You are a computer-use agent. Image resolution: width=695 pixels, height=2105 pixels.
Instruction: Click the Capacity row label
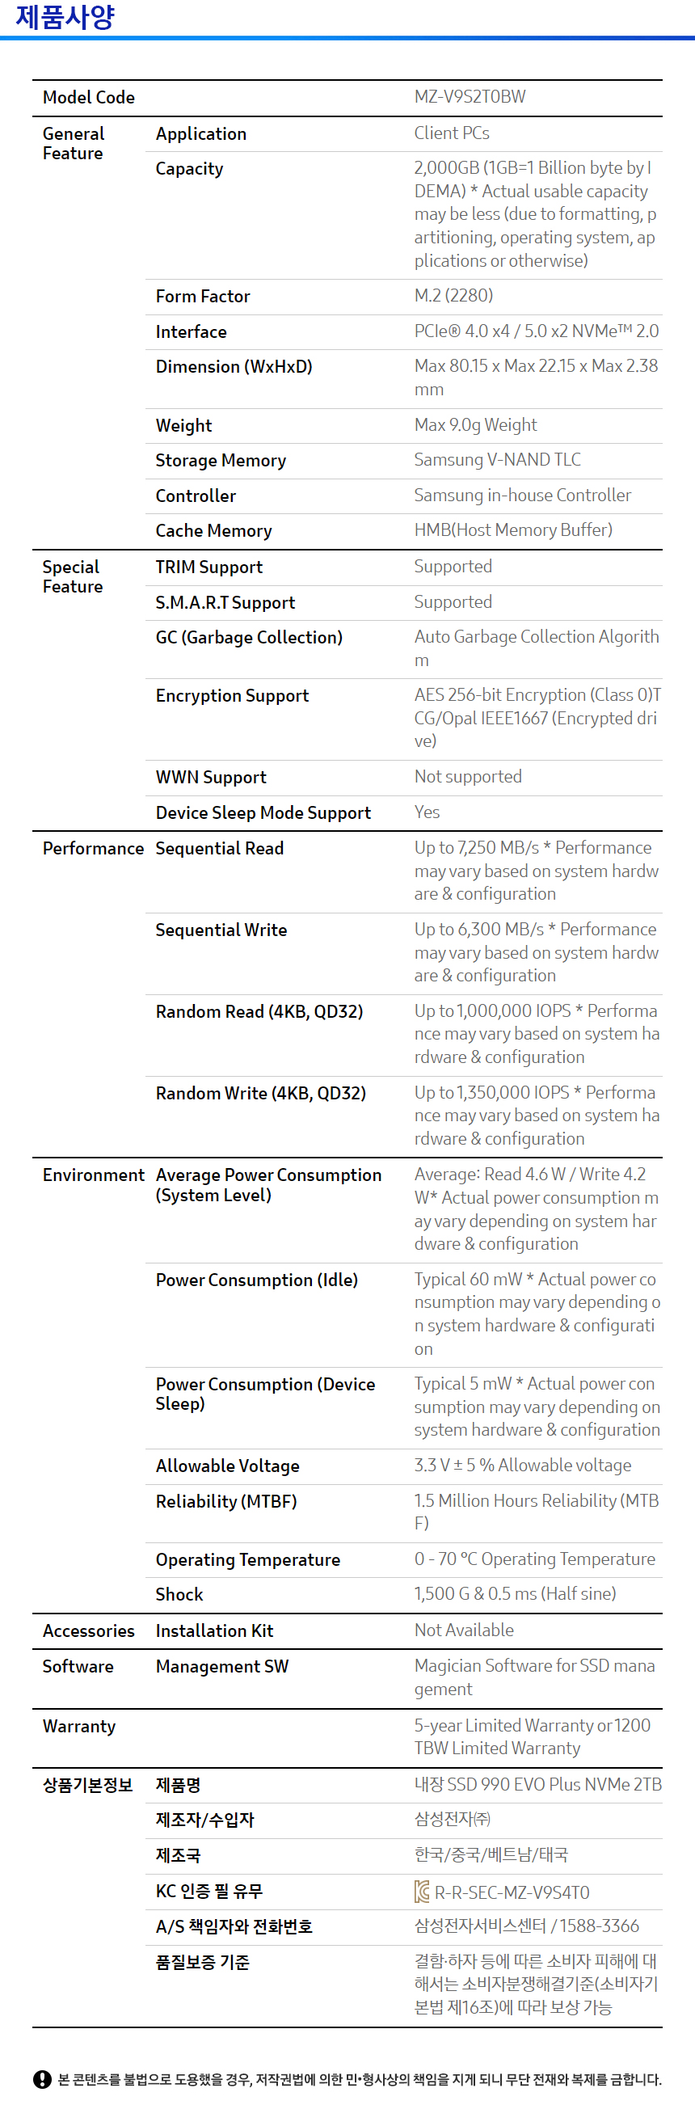point(189,168)
